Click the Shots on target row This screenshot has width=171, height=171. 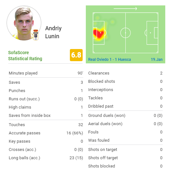pyautogui.click(x=125, y=150)
